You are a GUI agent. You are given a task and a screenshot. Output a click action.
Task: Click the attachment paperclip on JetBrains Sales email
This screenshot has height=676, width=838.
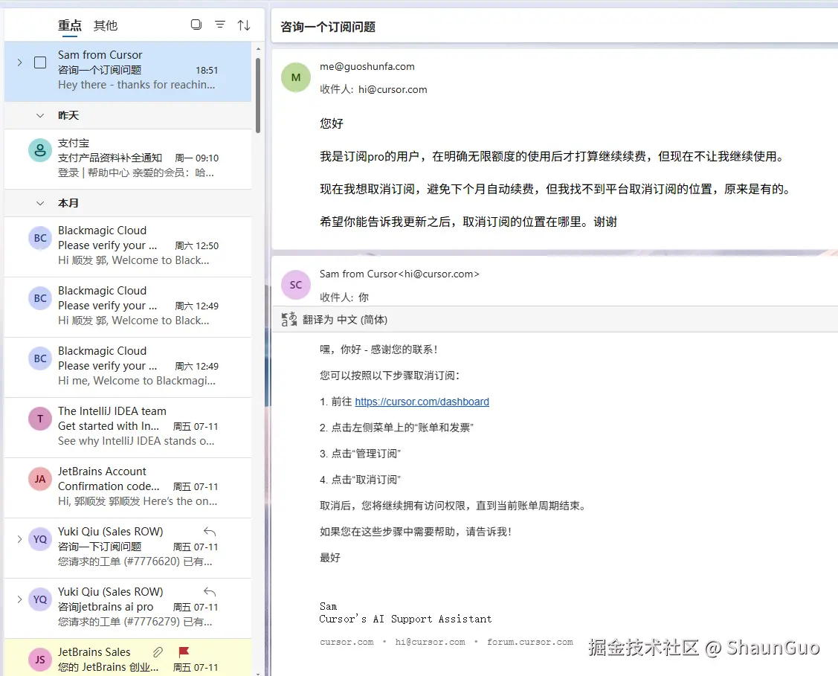pos(157,651)
